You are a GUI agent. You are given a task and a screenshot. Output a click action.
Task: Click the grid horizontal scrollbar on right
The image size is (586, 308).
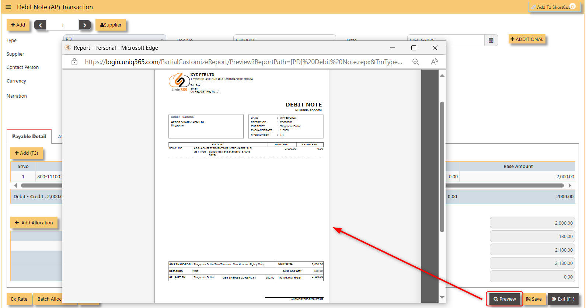coord(505,185)
